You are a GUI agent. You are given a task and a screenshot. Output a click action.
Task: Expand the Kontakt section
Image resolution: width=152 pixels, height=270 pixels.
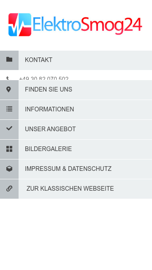pos(76,60)
